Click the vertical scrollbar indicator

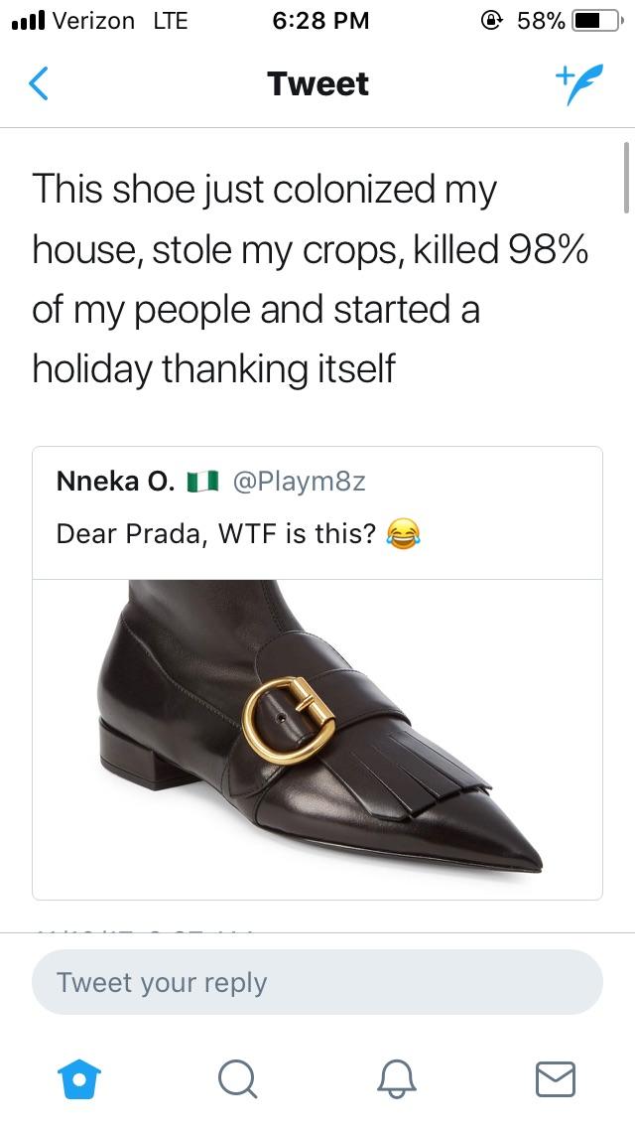click(626, 177)
